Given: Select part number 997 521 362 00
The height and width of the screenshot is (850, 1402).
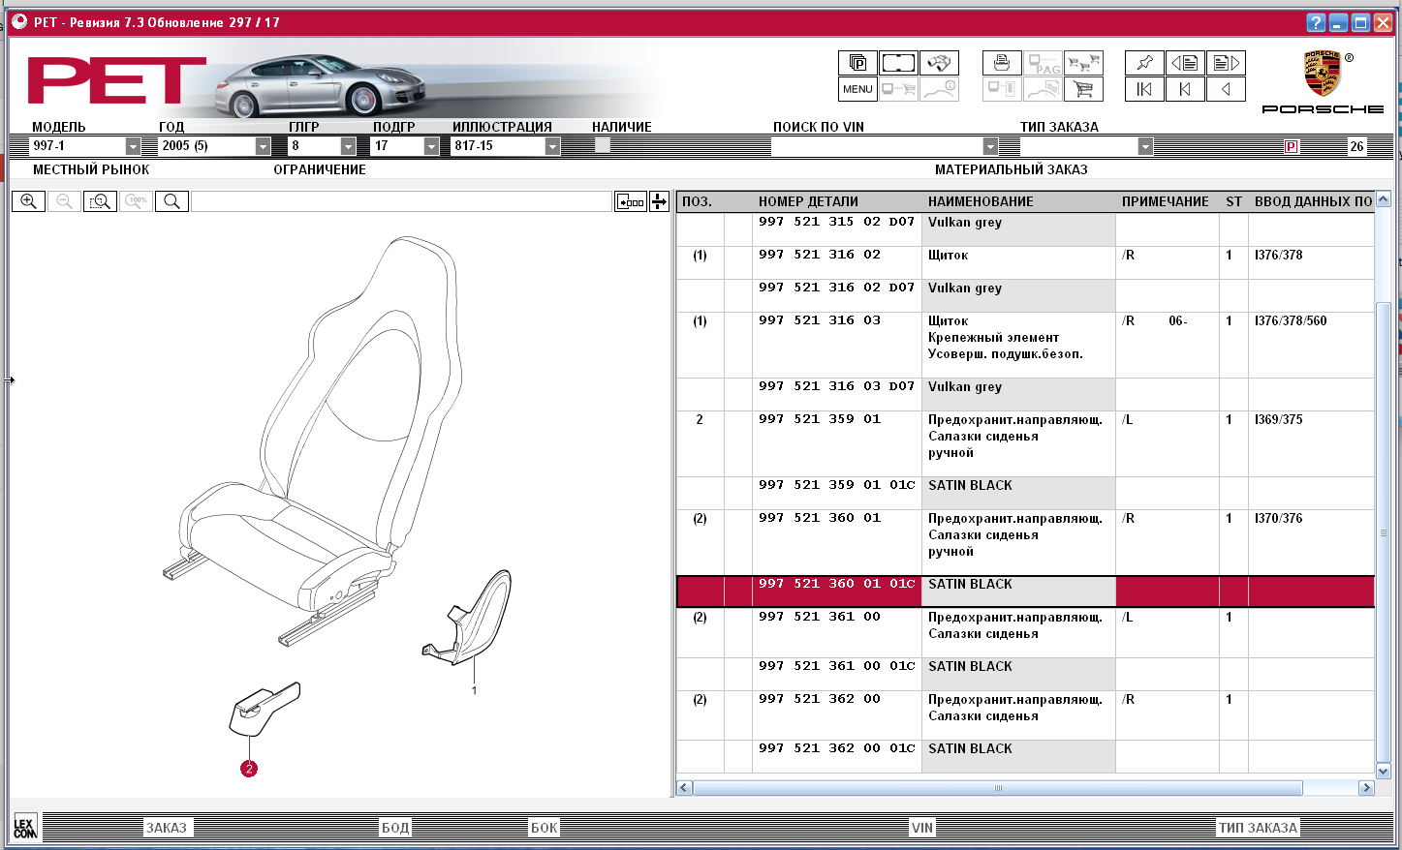Looking at the screenshot, I should point(820,699).
